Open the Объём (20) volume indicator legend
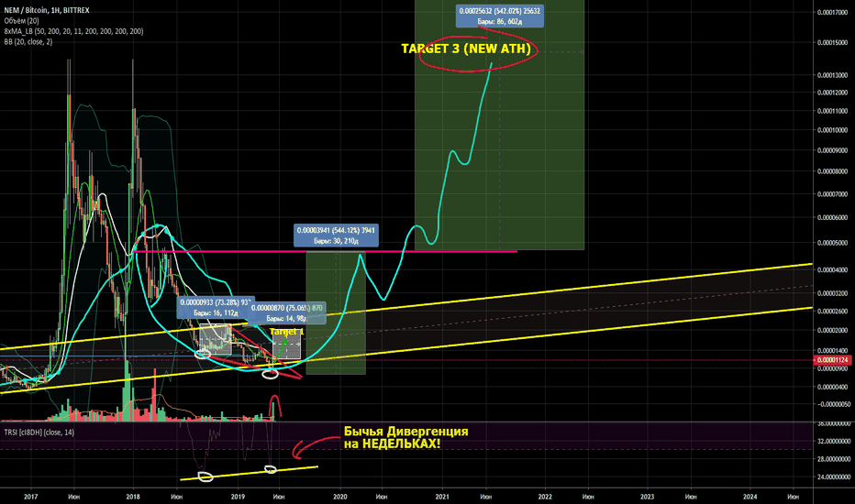 (x=21, y=21)
